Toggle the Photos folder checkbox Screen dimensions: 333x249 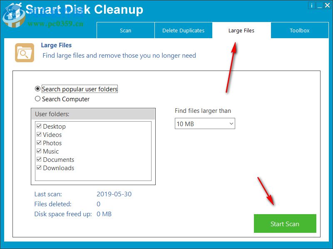click(39, 143)
